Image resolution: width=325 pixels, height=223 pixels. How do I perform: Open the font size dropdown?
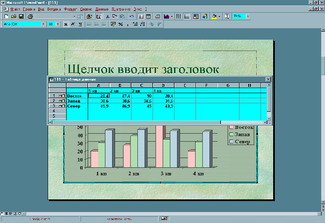click(x=58, y=24)
